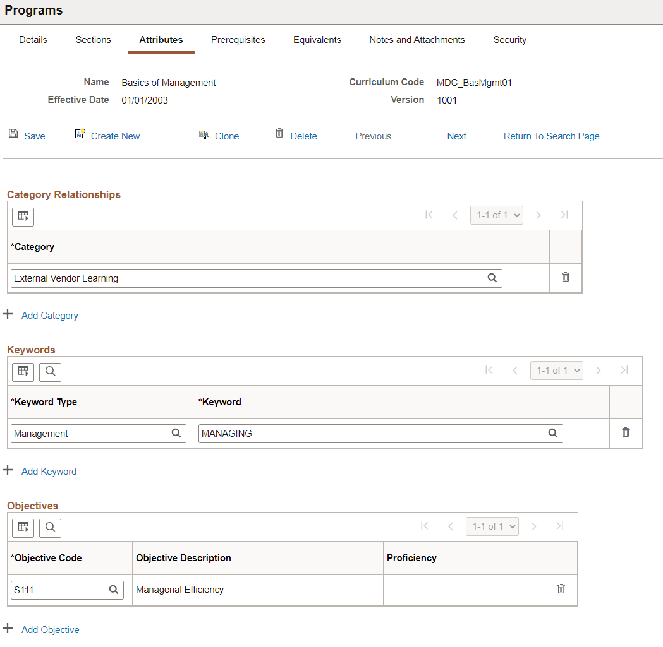Viewport: 663px width, 647px height.
Task: Switch to the Prerequisites tab
Action: coord(238,39)
